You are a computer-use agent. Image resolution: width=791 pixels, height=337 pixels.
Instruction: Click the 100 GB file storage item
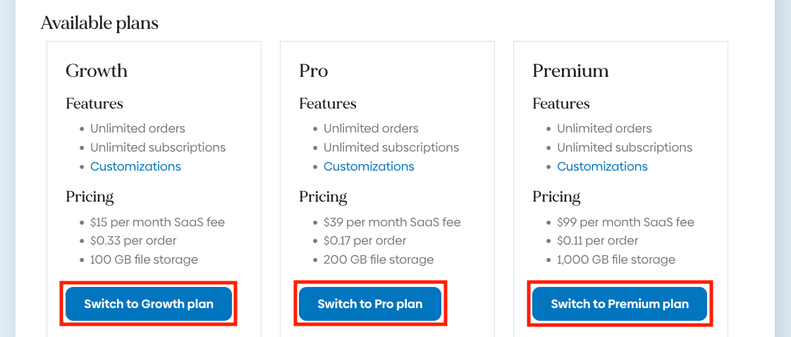(x=144, y=259)
